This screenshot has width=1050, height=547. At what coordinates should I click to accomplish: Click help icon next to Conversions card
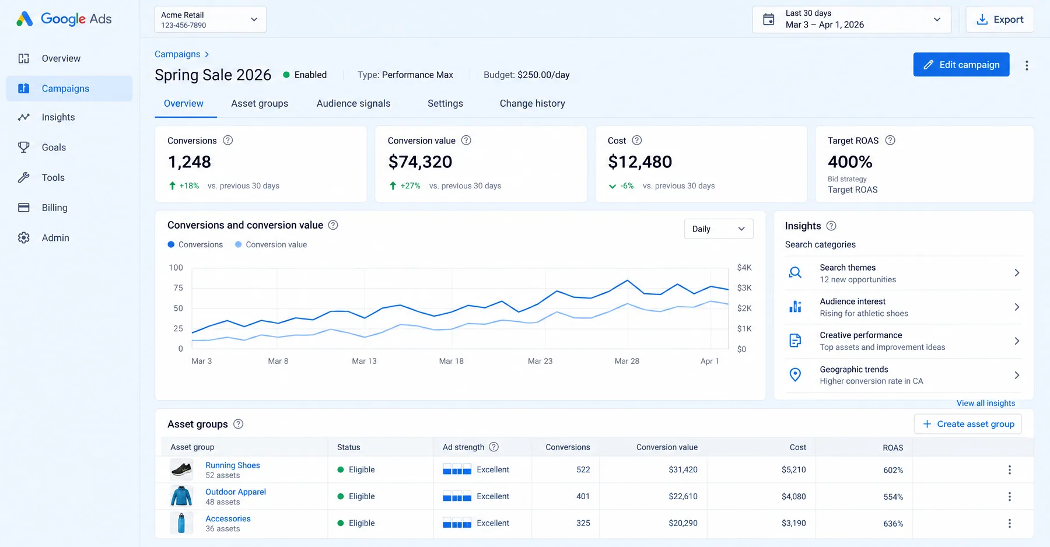[228, 141]
